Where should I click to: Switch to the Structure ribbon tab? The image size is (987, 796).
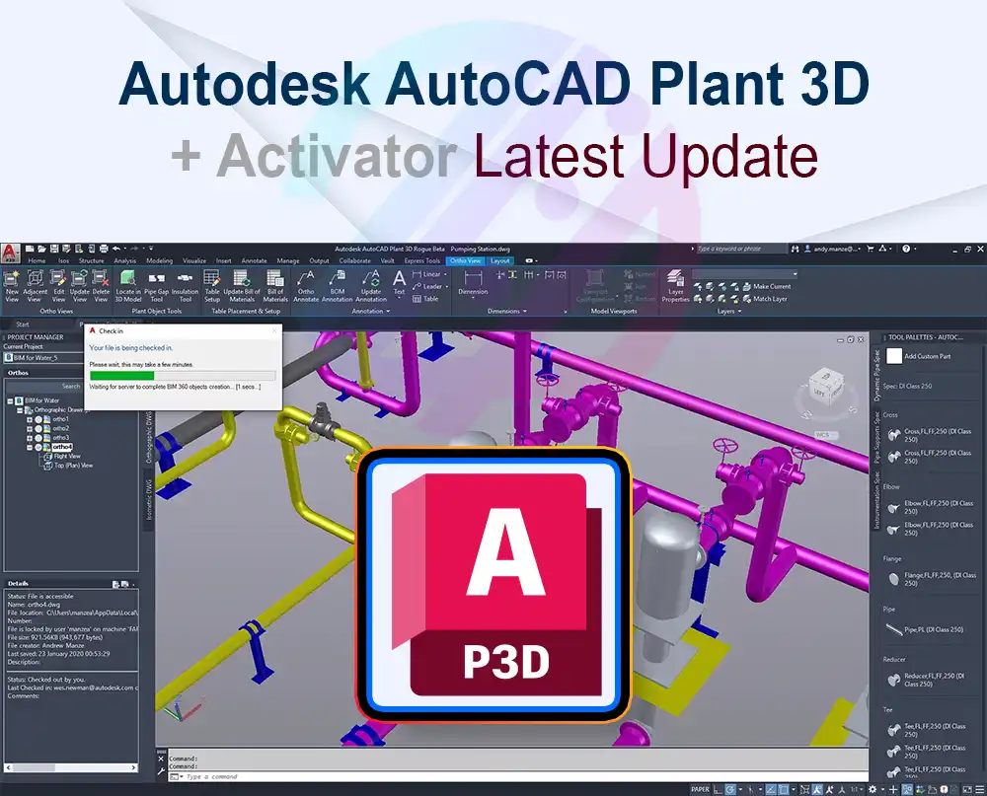(x=91, y=260)
